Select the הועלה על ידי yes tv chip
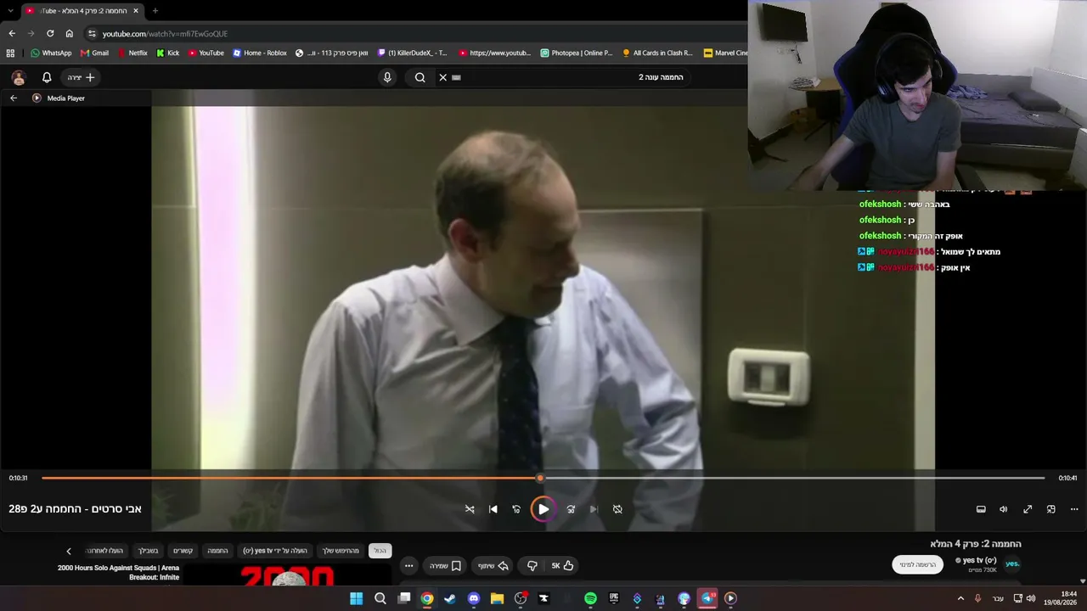Image resolution: width=1087 pixels, height=611 pixels. coord(275,551)
